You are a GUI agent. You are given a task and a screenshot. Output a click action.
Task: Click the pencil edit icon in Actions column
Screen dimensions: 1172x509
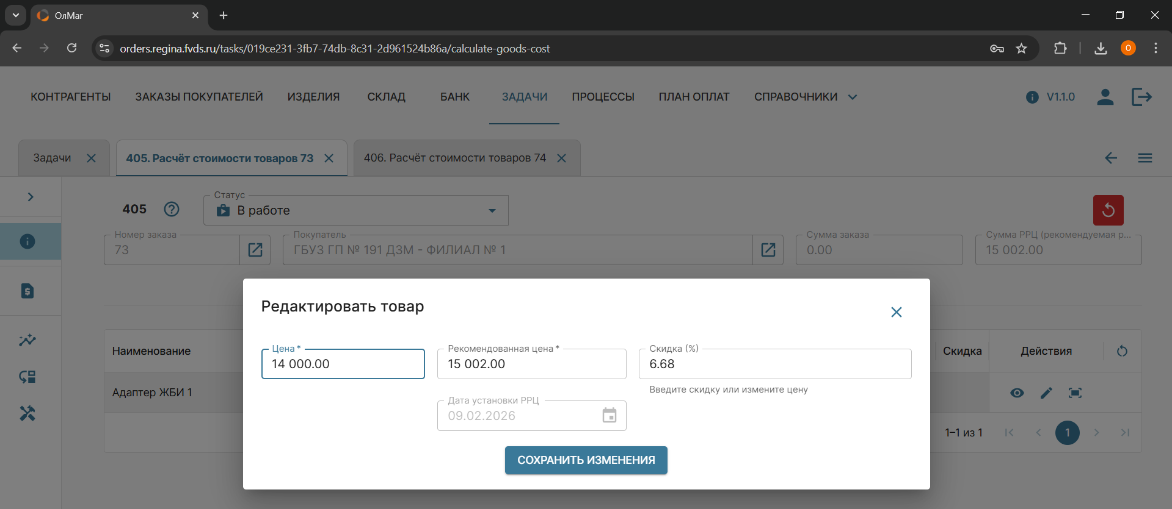pyautogui.click(x=1046, y=393)
